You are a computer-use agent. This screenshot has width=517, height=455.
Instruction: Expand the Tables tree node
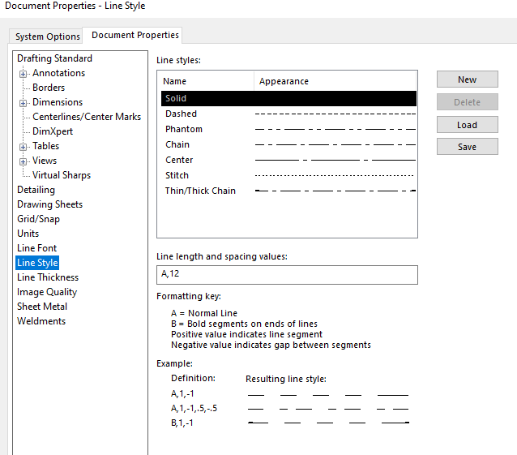(23, 147)
